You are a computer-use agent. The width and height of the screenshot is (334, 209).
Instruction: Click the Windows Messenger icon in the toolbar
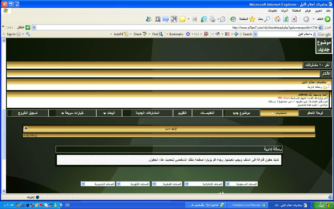coord(149,19)
